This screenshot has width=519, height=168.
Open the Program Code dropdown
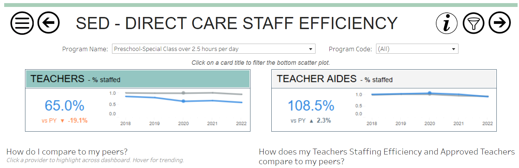click(417, 49)
